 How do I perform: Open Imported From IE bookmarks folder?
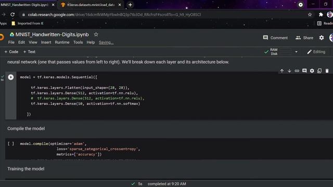(28, 23)
